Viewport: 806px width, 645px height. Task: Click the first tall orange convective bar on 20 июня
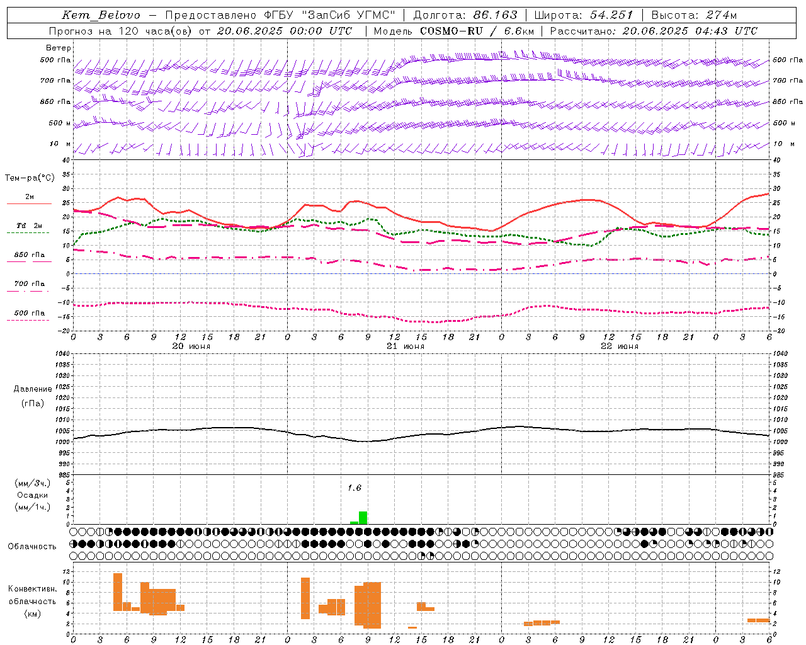click(118, 592)
